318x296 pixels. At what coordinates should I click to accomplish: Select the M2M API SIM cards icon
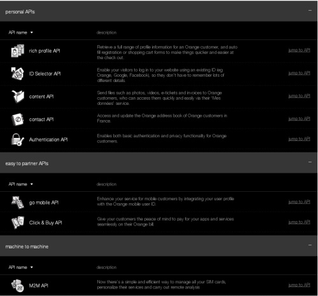[x=18, y=285]
